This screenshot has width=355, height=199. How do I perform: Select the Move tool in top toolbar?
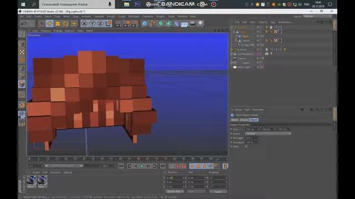coord(49,23)
